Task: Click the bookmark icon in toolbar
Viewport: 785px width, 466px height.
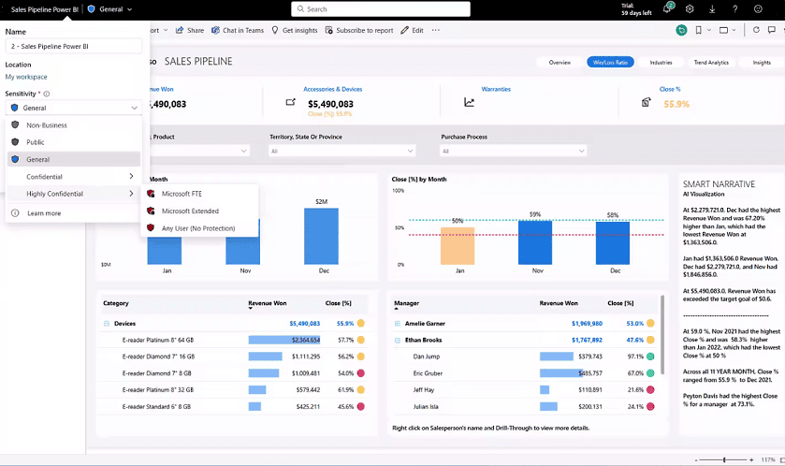Action: coord(698,30)
